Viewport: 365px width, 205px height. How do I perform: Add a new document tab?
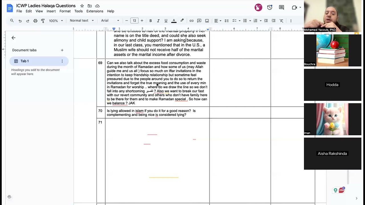click(62, 50)
